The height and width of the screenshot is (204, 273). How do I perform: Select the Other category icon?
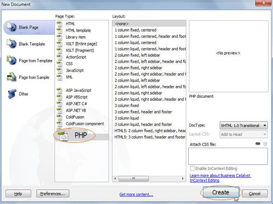pos(12,94)
